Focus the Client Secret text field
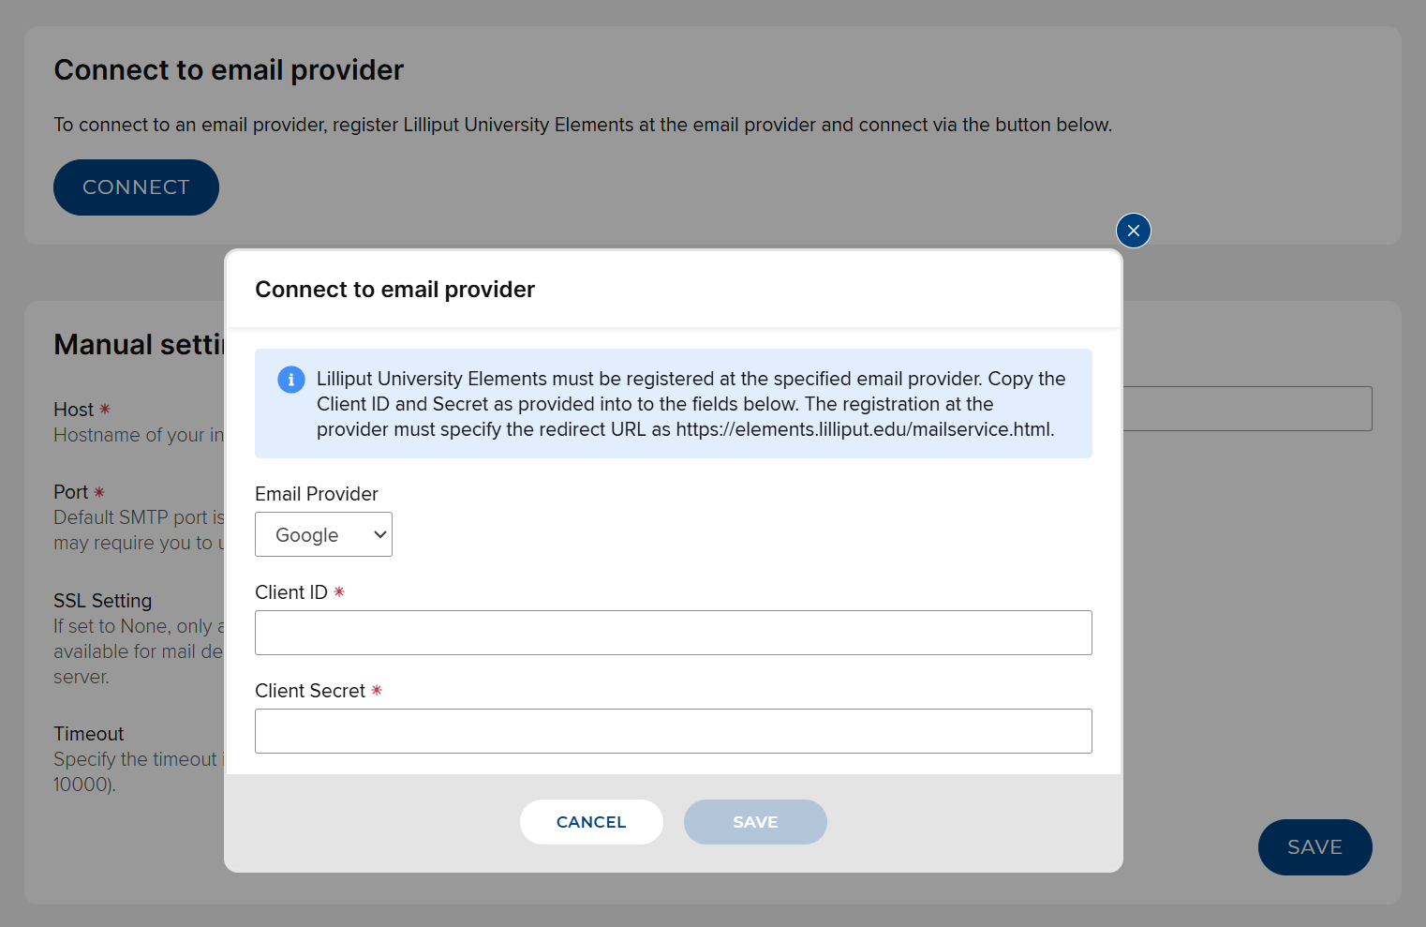 coord(673,731)
